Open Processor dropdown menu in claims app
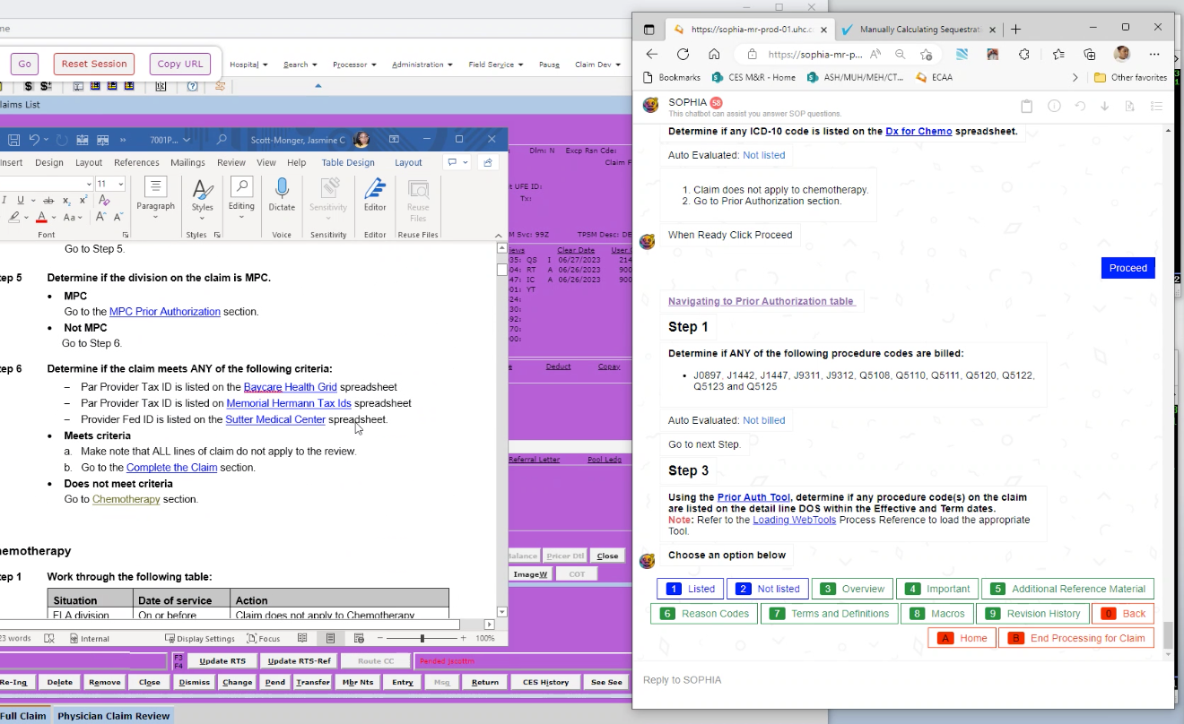 pos(353,65)
